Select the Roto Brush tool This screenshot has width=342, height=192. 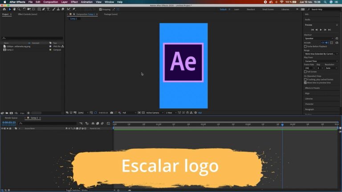(x=69, y=9)
